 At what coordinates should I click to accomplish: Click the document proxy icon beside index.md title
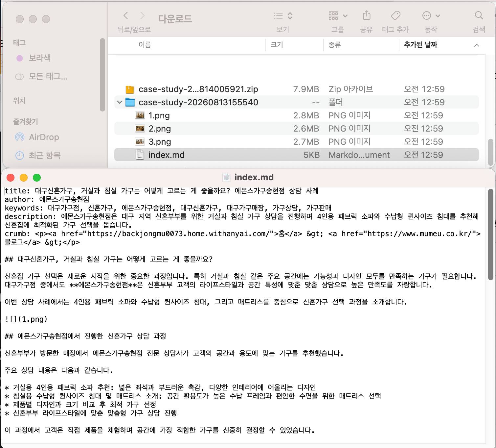click(x=227, y=177)
